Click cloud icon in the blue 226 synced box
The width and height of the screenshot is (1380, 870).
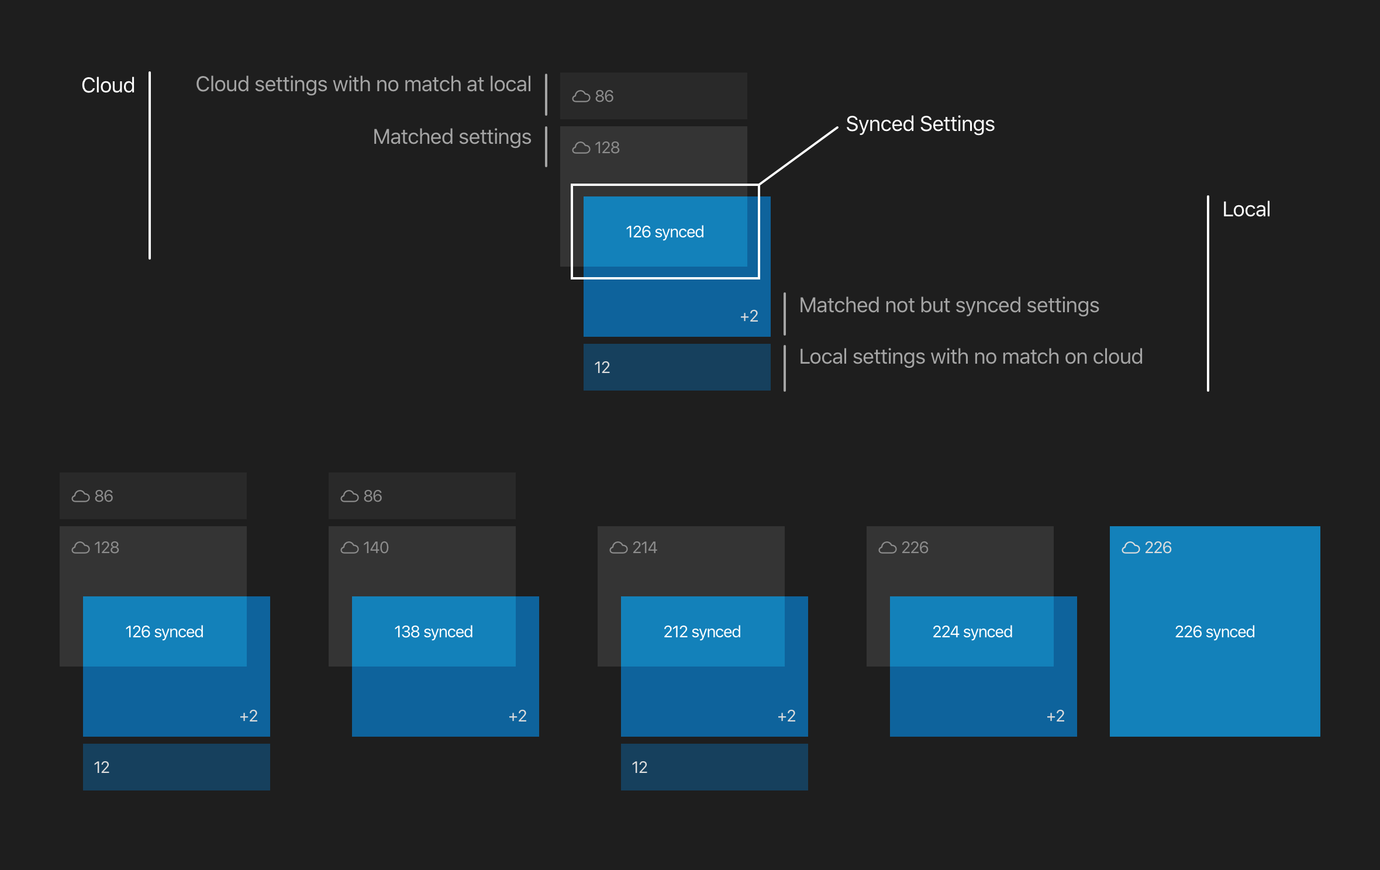pyautogui.click(x=1131, y=548)
